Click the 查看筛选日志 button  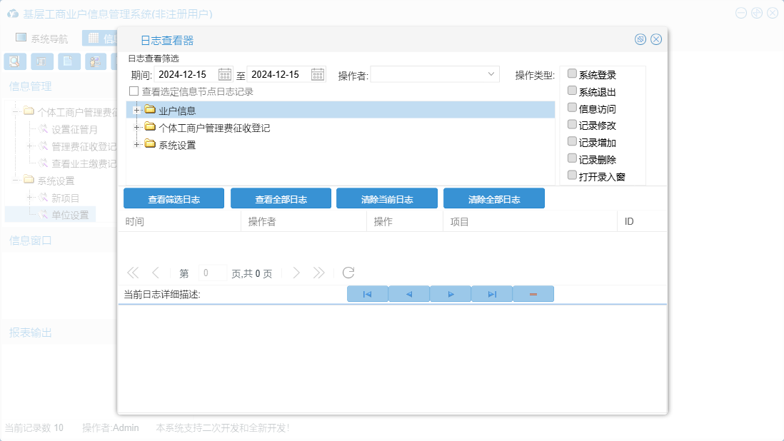[174, 199]
